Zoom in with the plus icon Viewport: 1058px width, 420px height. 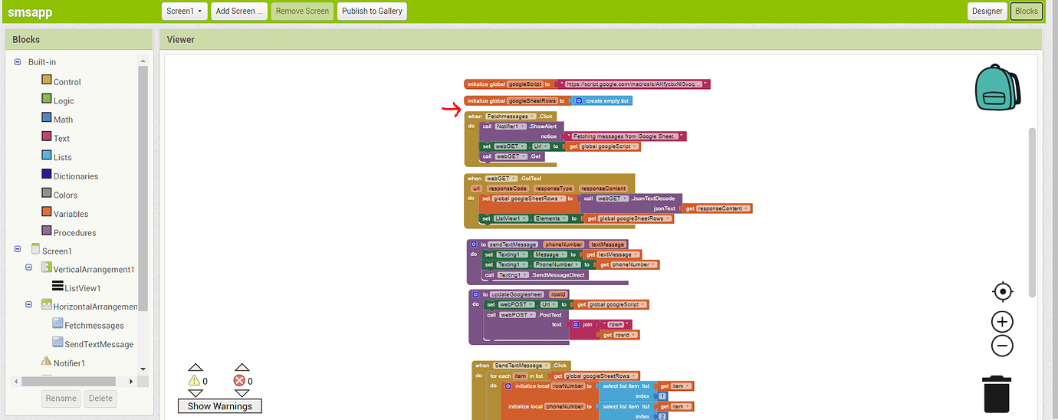tap(1002, 322)
